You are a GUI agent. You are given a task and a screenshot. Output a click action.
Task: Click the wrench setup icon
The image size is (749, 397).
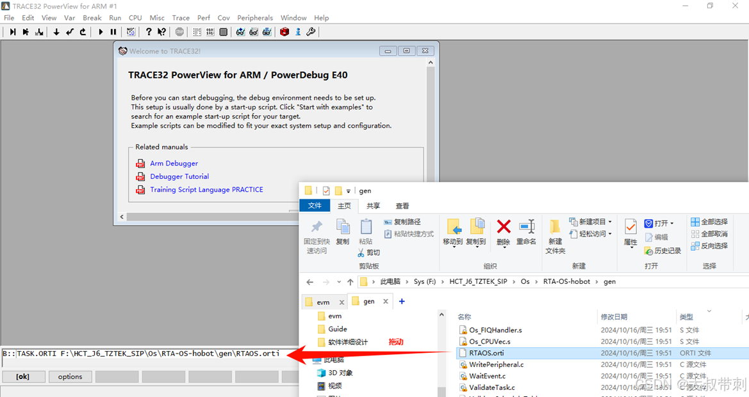[x=311, y=32]
